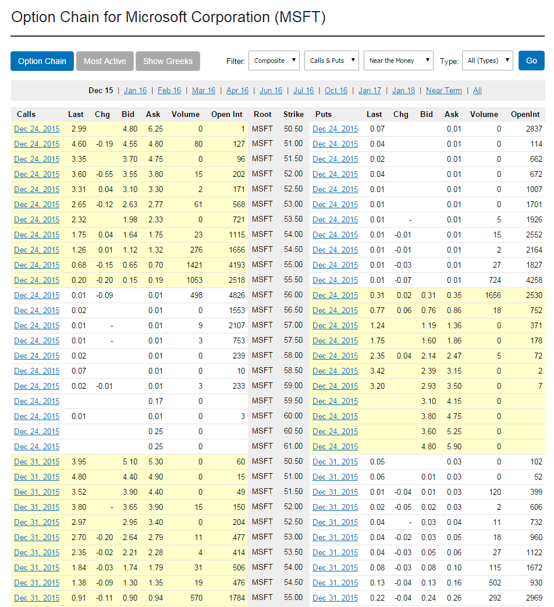Open the Dec 24, 2015 put at strike 56.00
Viewport: 554px width, 607px height.
click(335, 295)
